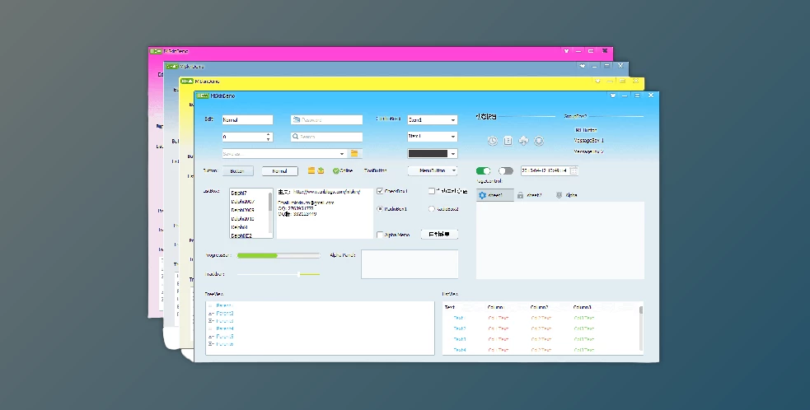Image resolution: width=810 pixels, height=410 pixels.
Task: Select the Parent4 tree item
Action: tap(225, 329)
